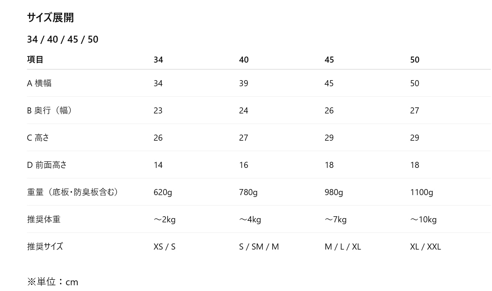The image size is (492, 291).
Task: Click the C 高さ row label
Action: [x=38, y=138]
